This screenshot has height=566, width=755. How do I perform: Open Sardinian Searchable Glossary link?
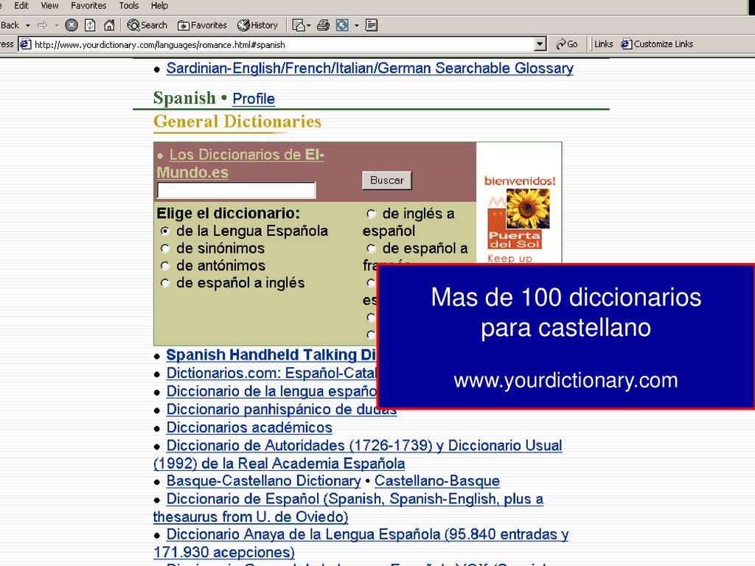click(370, 69)
